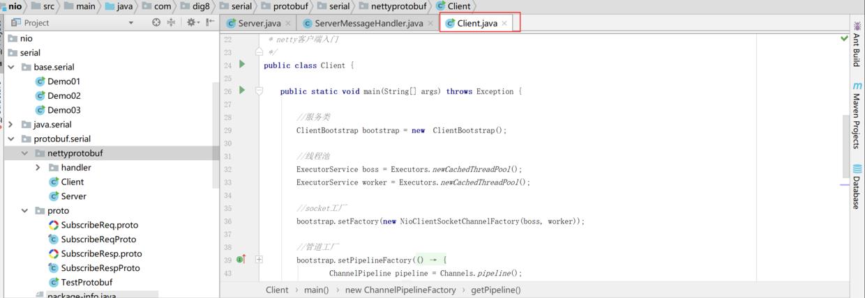
Task: Open Demo02 class in tree
Action: click(x=63, y=96)
